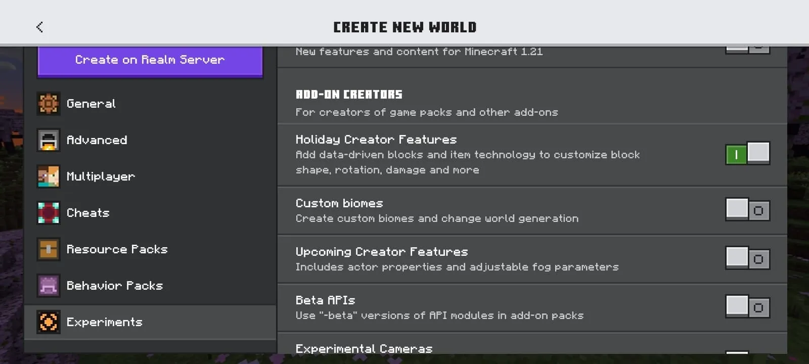Viewport: 809px width, 364px height.
Task: Go back using the arrow icon
Action: tap(40, 27)
